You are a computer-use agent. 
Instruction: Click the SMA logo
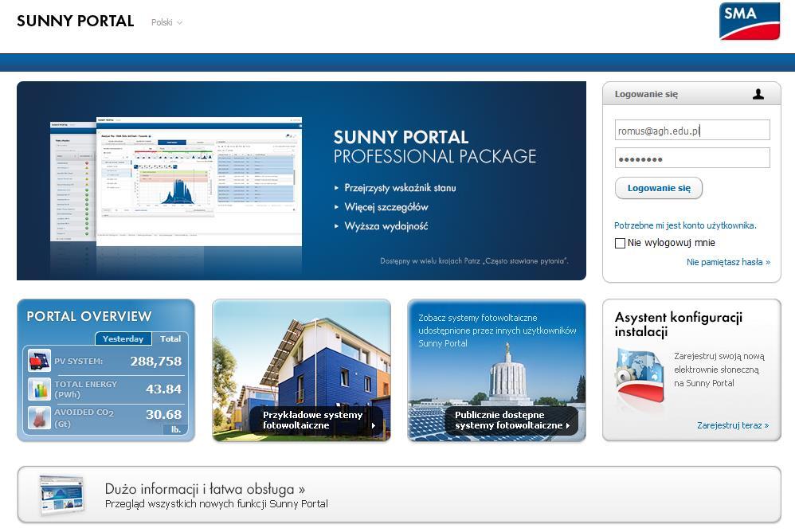pyautogui.click(x=750, y=21)
